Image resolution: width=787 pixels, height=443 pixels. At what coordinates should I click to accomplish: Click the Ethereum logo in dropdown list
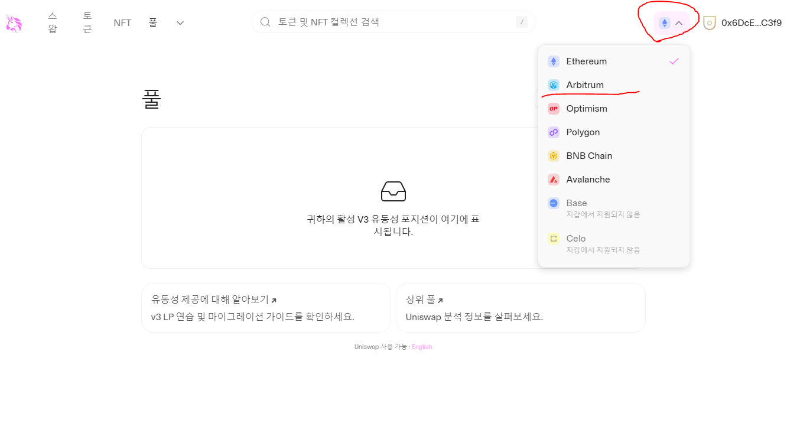[x=554, y=61]
